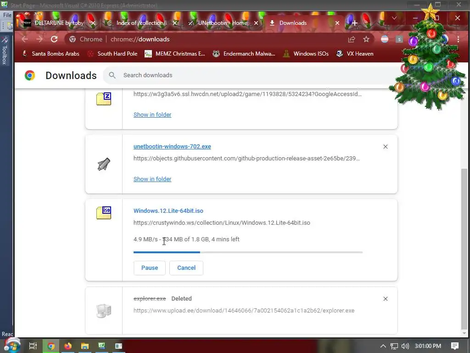The image size is (470, 353).
Task: Click the browser forward arrow
Action: point(39,40)
